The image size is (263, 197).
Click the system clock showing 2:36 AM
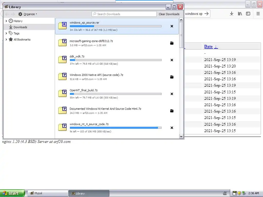pos(253,193)
